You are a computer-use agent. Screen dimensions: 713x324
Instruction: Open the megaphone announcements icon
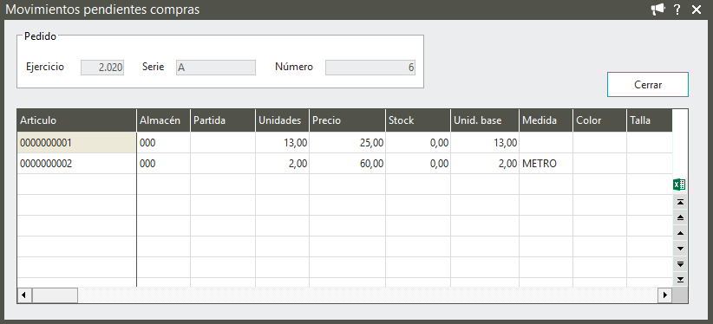pyautogui.click(x=657, y=10)
